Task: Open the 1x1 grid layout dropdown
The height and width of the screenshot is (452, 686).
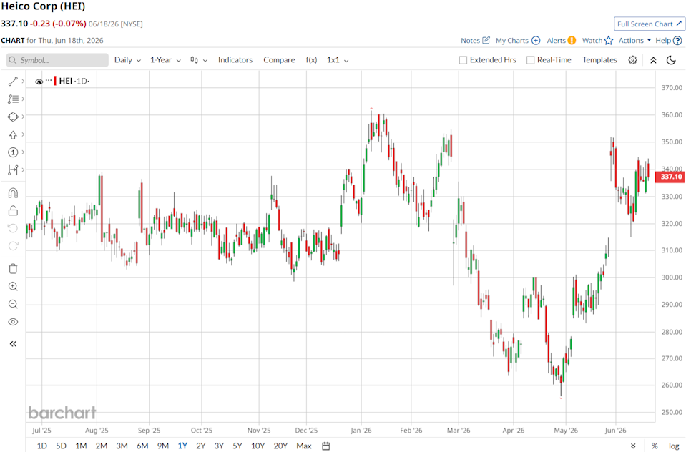Action: click(x=338, y=60)
